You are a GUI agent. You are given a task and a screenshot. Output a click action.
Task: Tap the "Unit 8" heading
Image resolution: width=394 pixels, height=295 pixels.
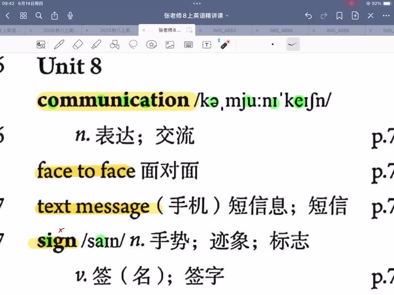[x=70, y=66]
